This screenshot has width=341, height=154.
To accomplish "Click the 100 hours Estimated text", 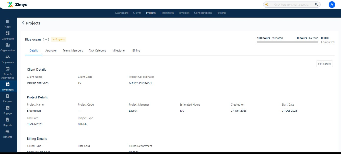I will (270, 38).
